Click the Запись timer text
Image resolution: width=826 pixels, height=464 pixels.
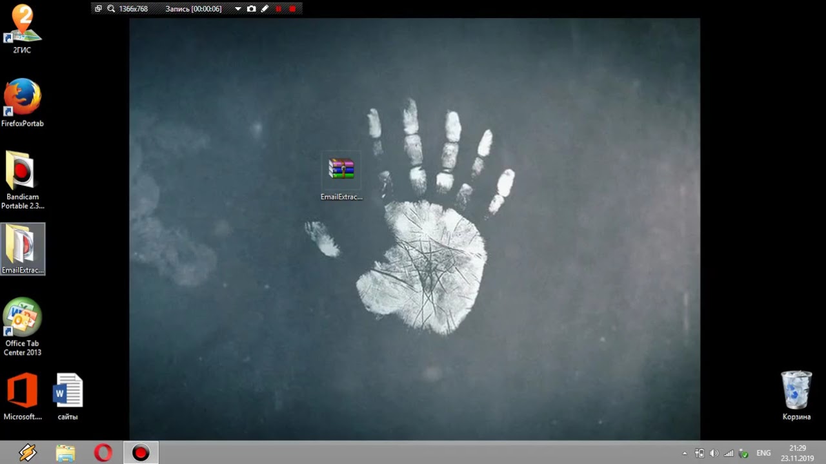(194, 9)
